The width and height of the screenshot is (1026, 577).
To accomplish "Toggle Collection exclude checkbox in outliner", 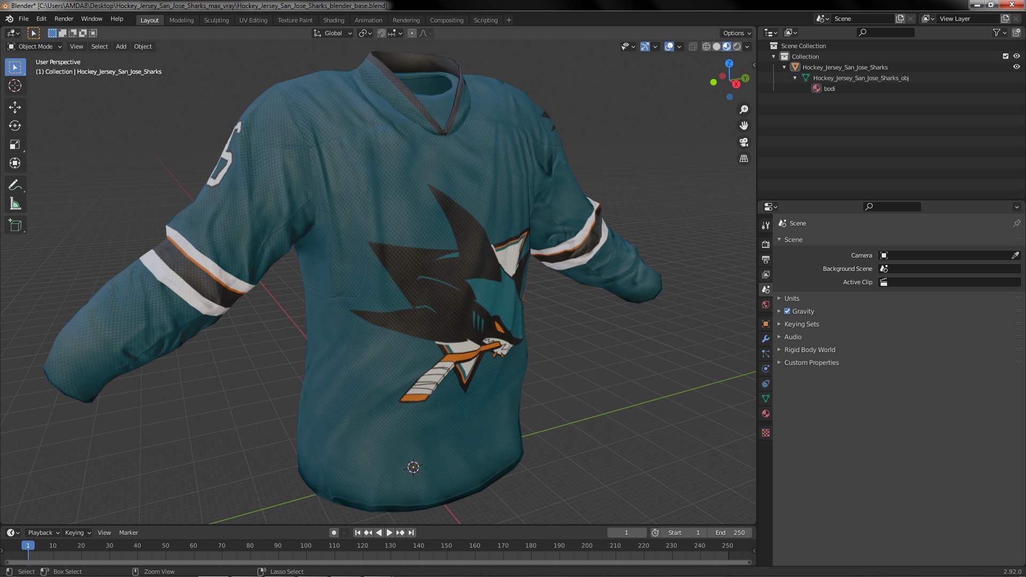I will [1006, 56].
